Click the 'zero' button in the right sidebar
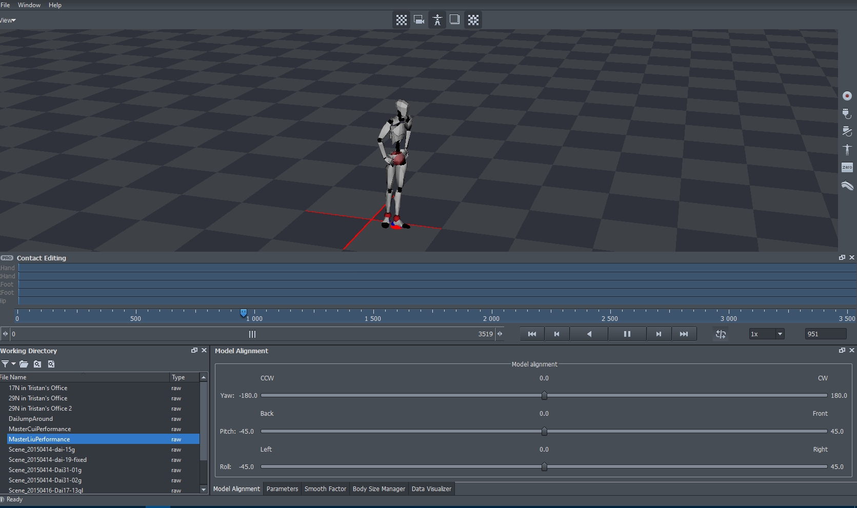Screen dimensions: 857x508 847,167
